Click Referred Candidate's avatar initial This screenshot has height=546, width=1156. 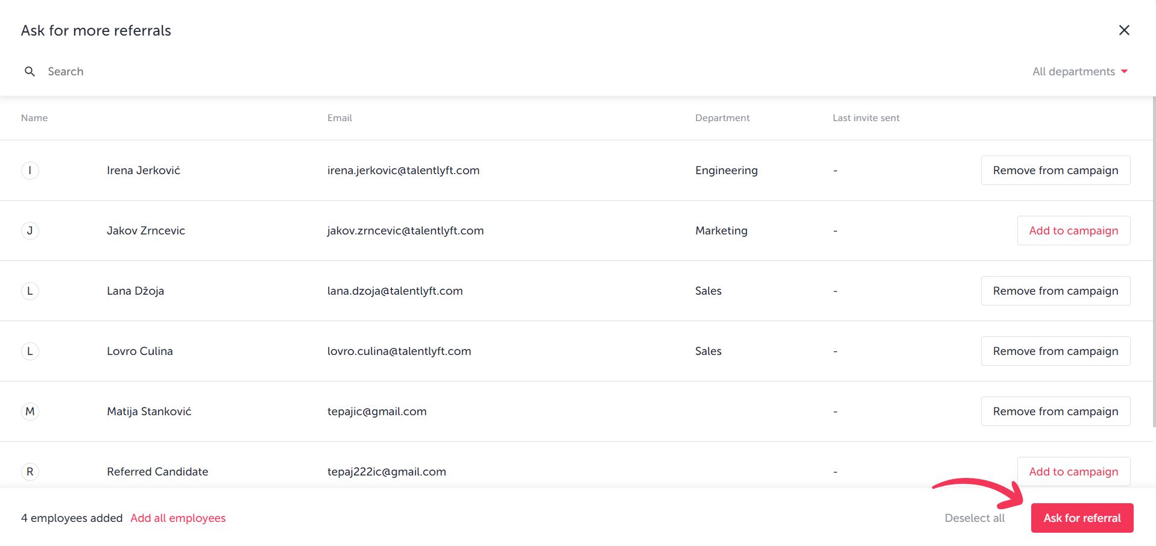31,471
